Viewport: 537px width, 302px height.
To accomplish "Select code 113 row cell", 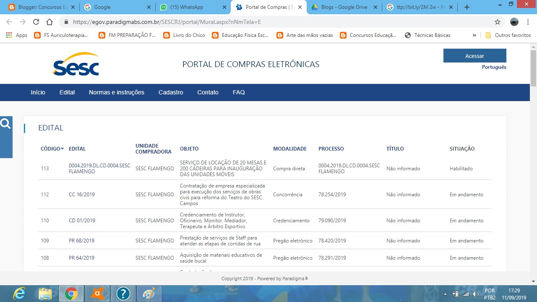I will [44, 169].
